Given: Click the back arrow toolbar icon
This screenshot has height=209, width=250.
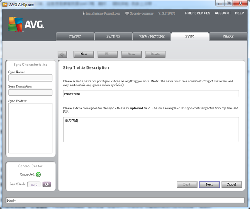Looking at the screenshot, I should pyautogui.click(x=62, y=55).
